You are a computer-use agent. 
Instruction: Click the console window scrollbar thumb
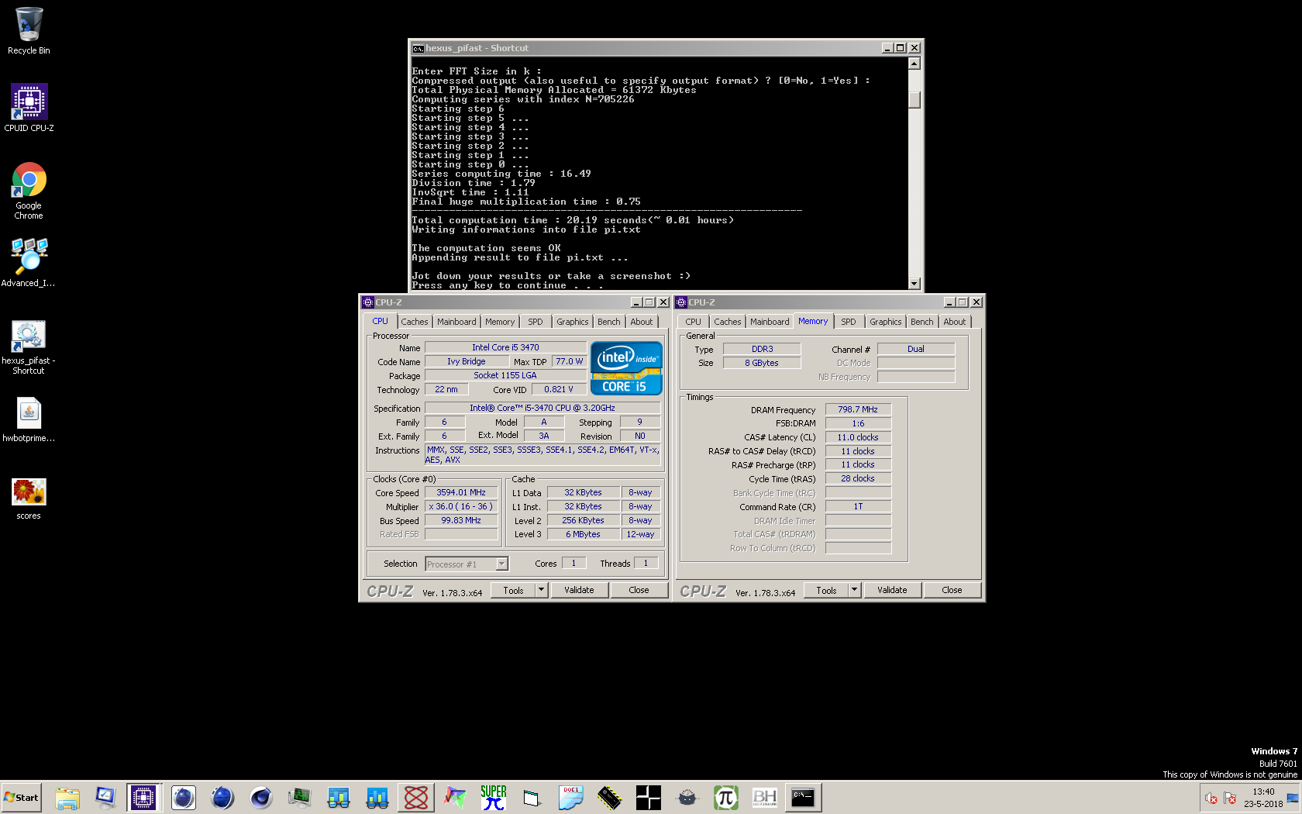[914, 100]
